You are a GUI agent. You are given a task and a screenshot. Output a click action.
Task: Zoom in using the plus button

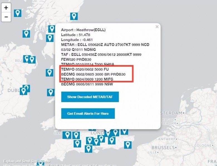point(6,8)
